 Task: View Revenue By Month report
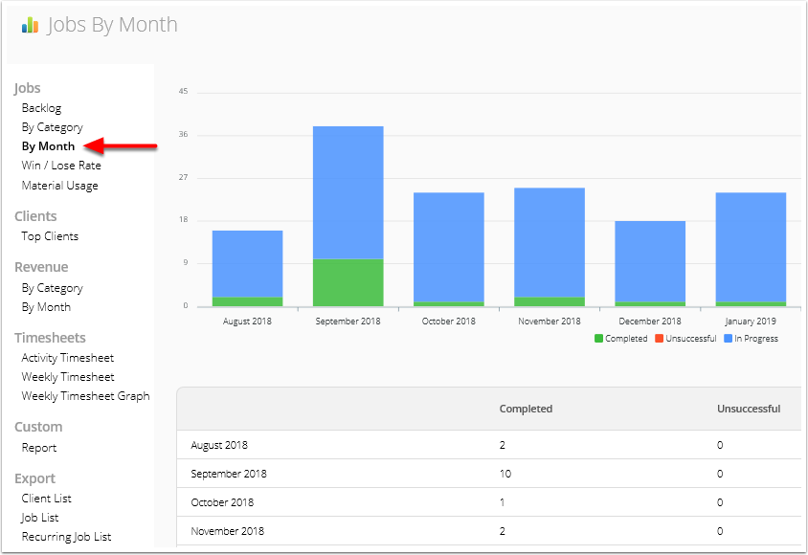pyautogui.click(x=47, y=306)
